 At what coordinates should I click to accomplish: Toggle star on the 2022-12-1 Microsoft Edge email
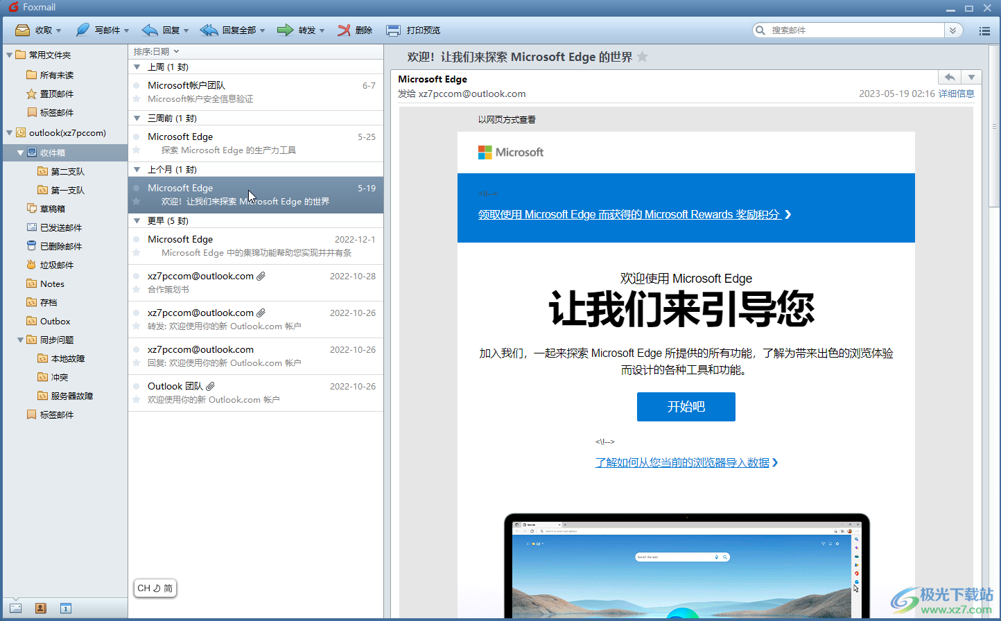(137, 253)
